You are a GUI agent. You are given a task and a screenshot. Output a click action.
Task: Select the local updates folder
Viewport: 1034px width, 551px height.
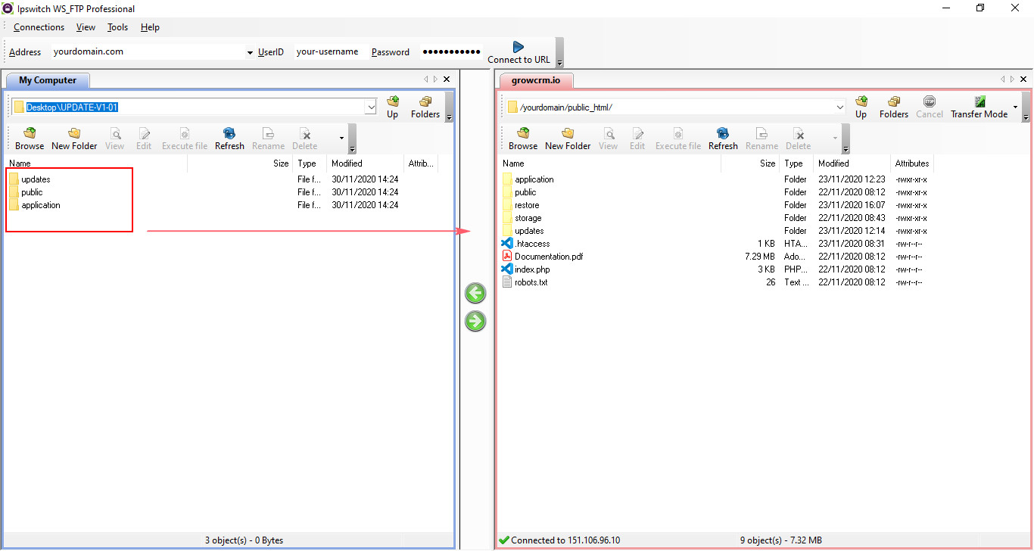[x=30, y=179]
